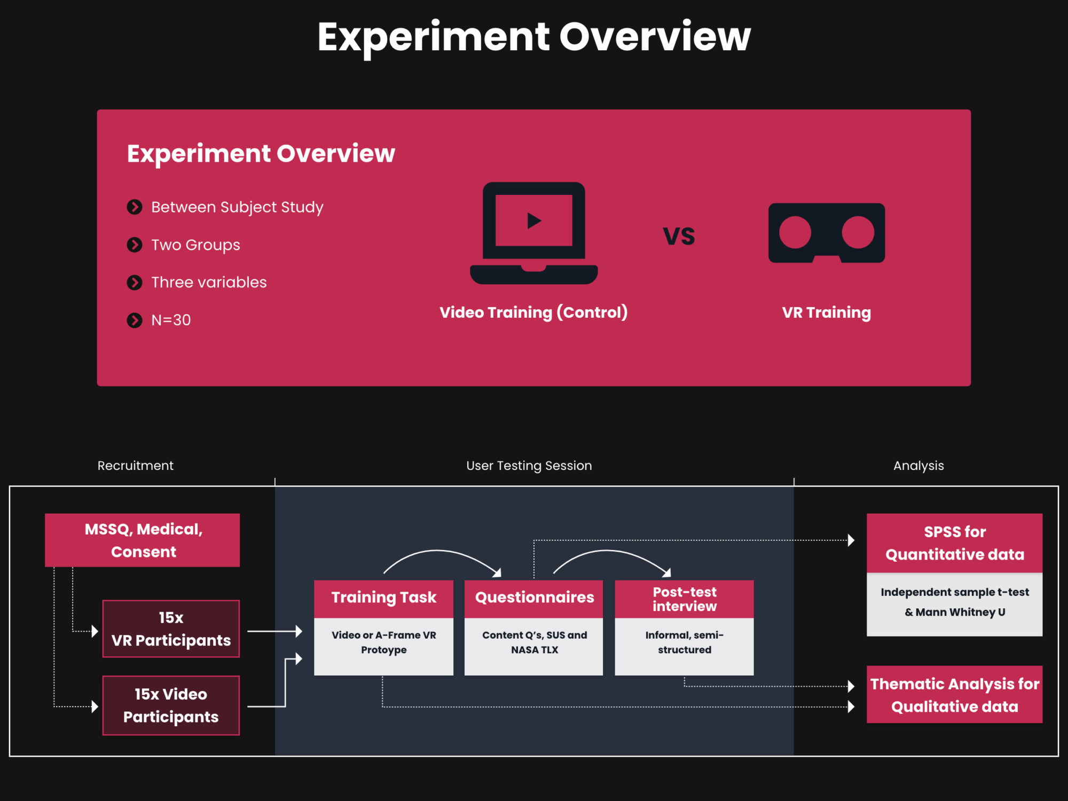Click the Video Training (Control) caption
The image size is (1068, 801).
(x=533, y=312)
